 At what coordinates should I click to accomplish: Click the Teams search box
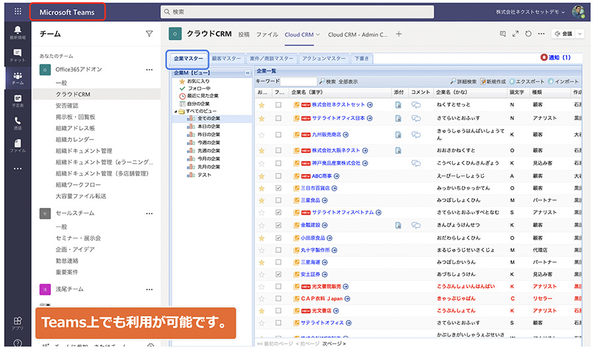click(x=297, y=12)
